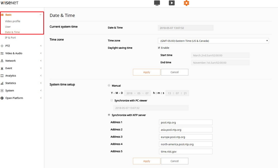Collapse the Basic menu chevron
278x168 pixels.
pos(40,15)
